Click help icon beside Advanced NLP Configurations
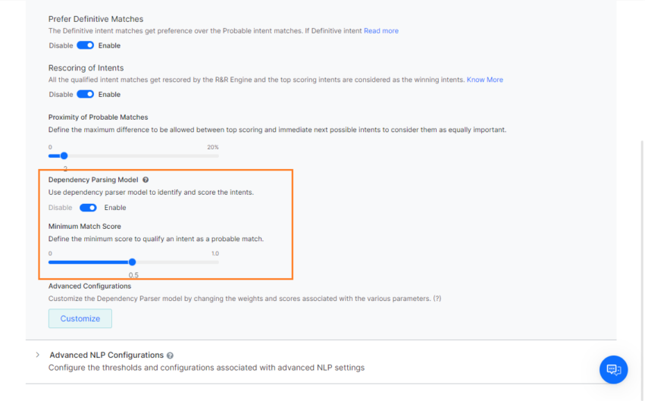 [170, 356]
